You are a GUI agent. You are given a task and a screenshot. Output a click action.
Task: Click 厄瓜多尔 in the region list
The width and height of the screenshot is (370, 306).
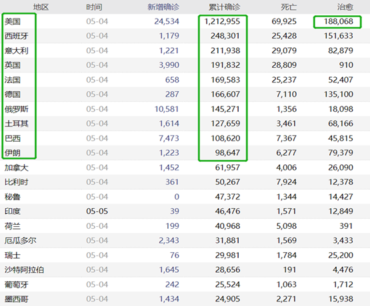point(20,241)
